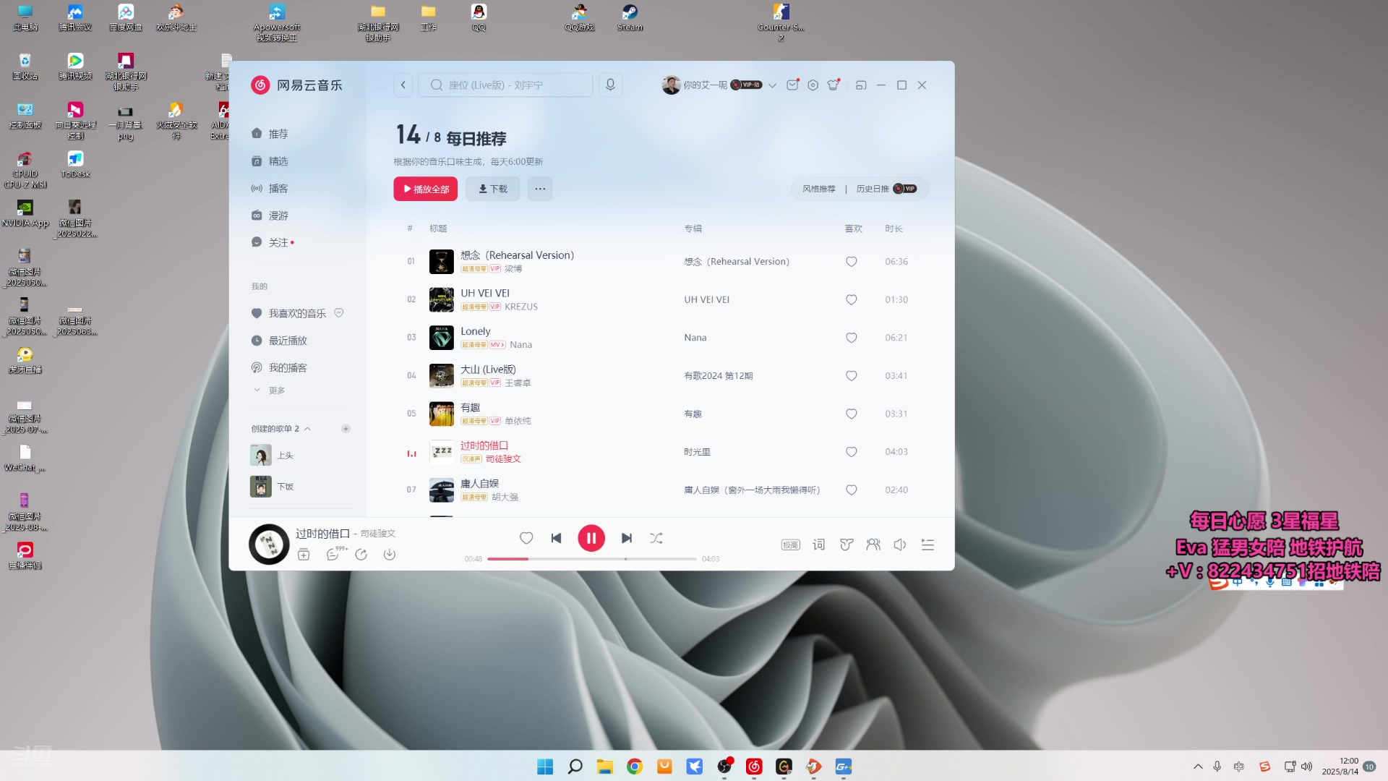Open Chrome from the taskbar
This screenshot has height=781, width=1388.
point(635,767)
